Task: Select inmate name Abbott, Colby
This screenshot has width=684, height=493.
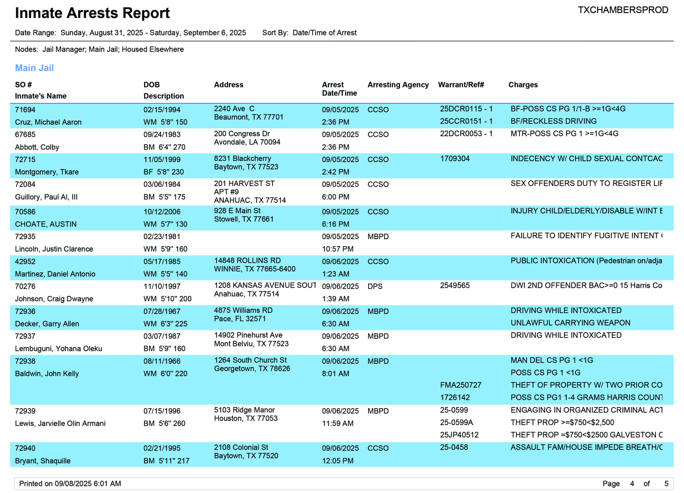Action: click(x=37, y=147)
